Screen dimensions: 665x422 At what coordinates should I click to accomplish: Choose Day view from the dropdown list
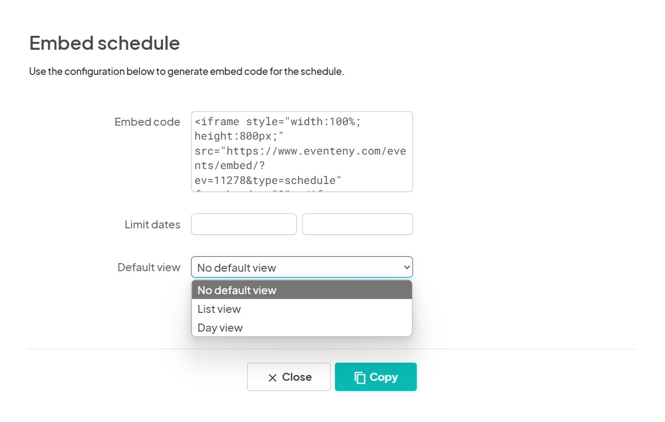(x=302, y=327)
